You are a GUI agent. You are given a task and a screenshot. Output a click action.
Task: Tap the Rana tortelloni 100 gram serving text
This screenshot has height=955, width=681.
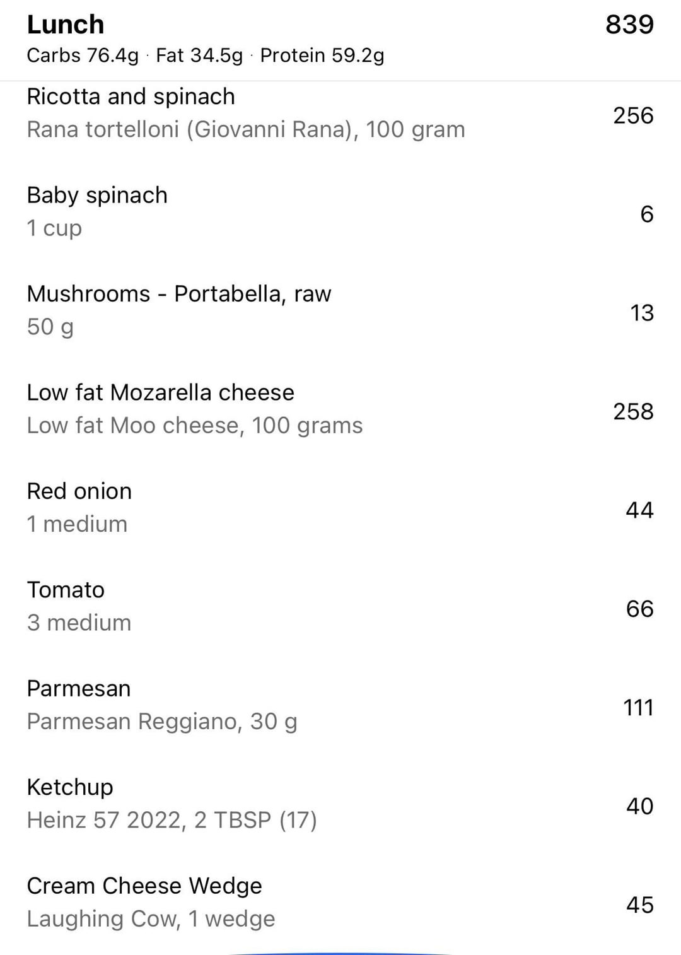click(246, 129)
